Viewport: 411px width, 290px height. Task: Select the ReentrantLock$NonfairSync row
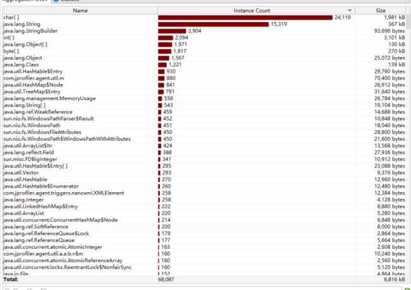tap(204, 267)
